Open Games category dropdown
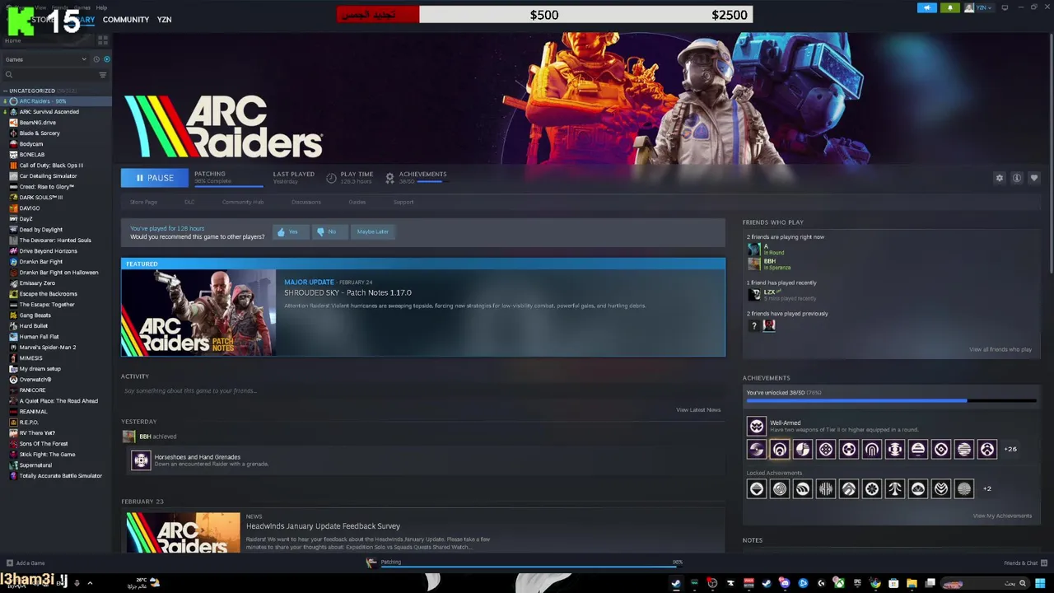The width and height of the screenshot is (1054, 593). pyautogui.click(x=45, y=59)
